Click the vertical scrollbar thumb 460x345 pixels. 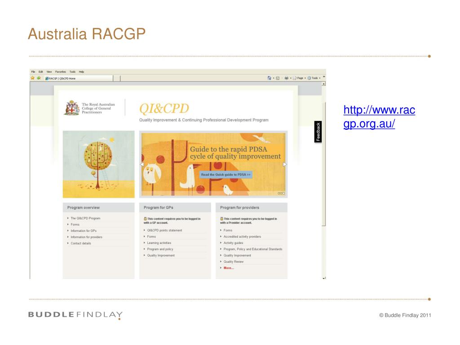324,164
